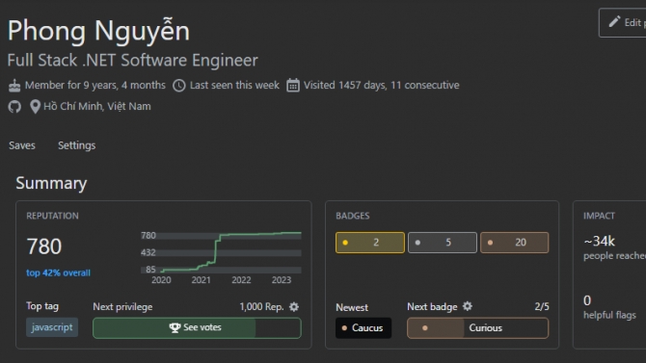Click the 'Hồ Chí Minh, Việt Nam' location text
Image resolution: width=646 pixels, height=363 pixels.
tap(97, 107)
